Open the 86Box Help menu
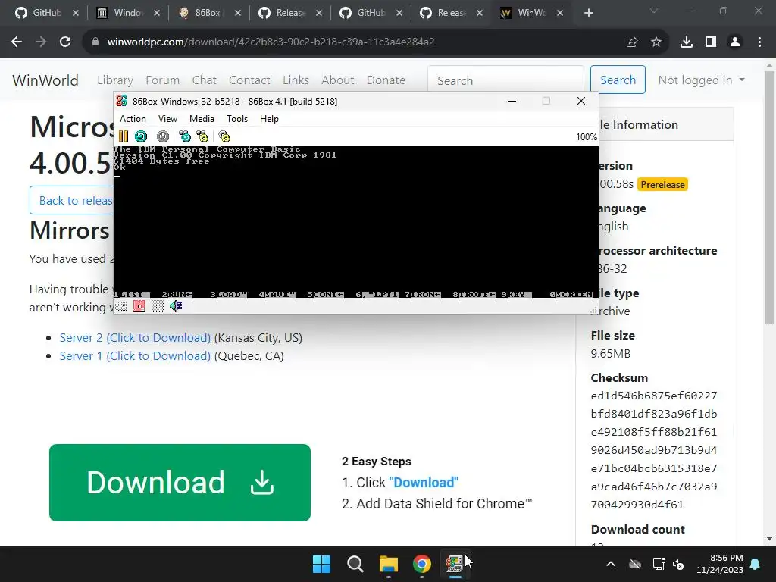This screenshot has height=582, width=776. 269,119
